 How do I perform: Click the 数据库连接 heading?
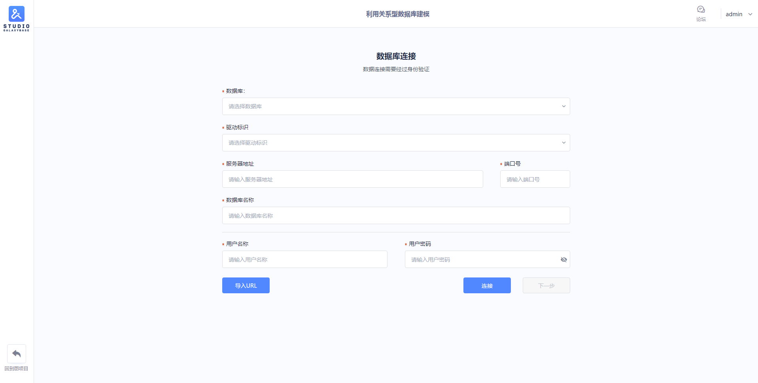396,56
